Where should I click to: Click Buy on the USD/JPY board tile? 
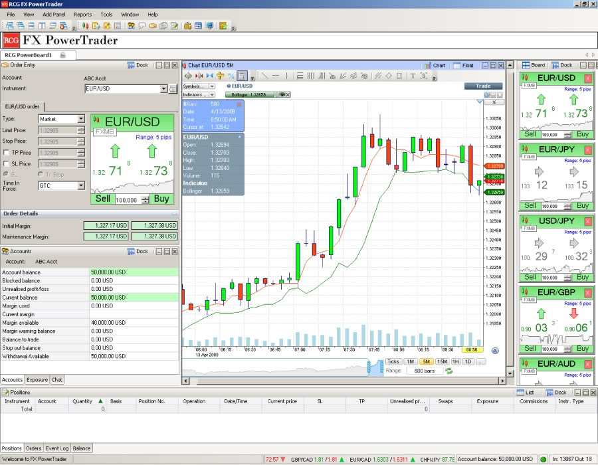coord(583,277)
